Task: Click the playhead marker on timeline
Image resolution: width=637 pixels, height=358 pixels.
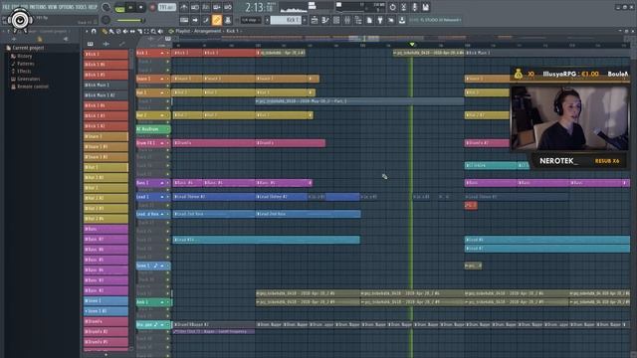Action: coord(412,44)
